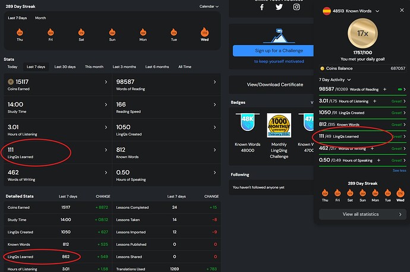Switch stats to All Time
The image size is (410, 272).
pyautogui.click(x=185, y=67)
